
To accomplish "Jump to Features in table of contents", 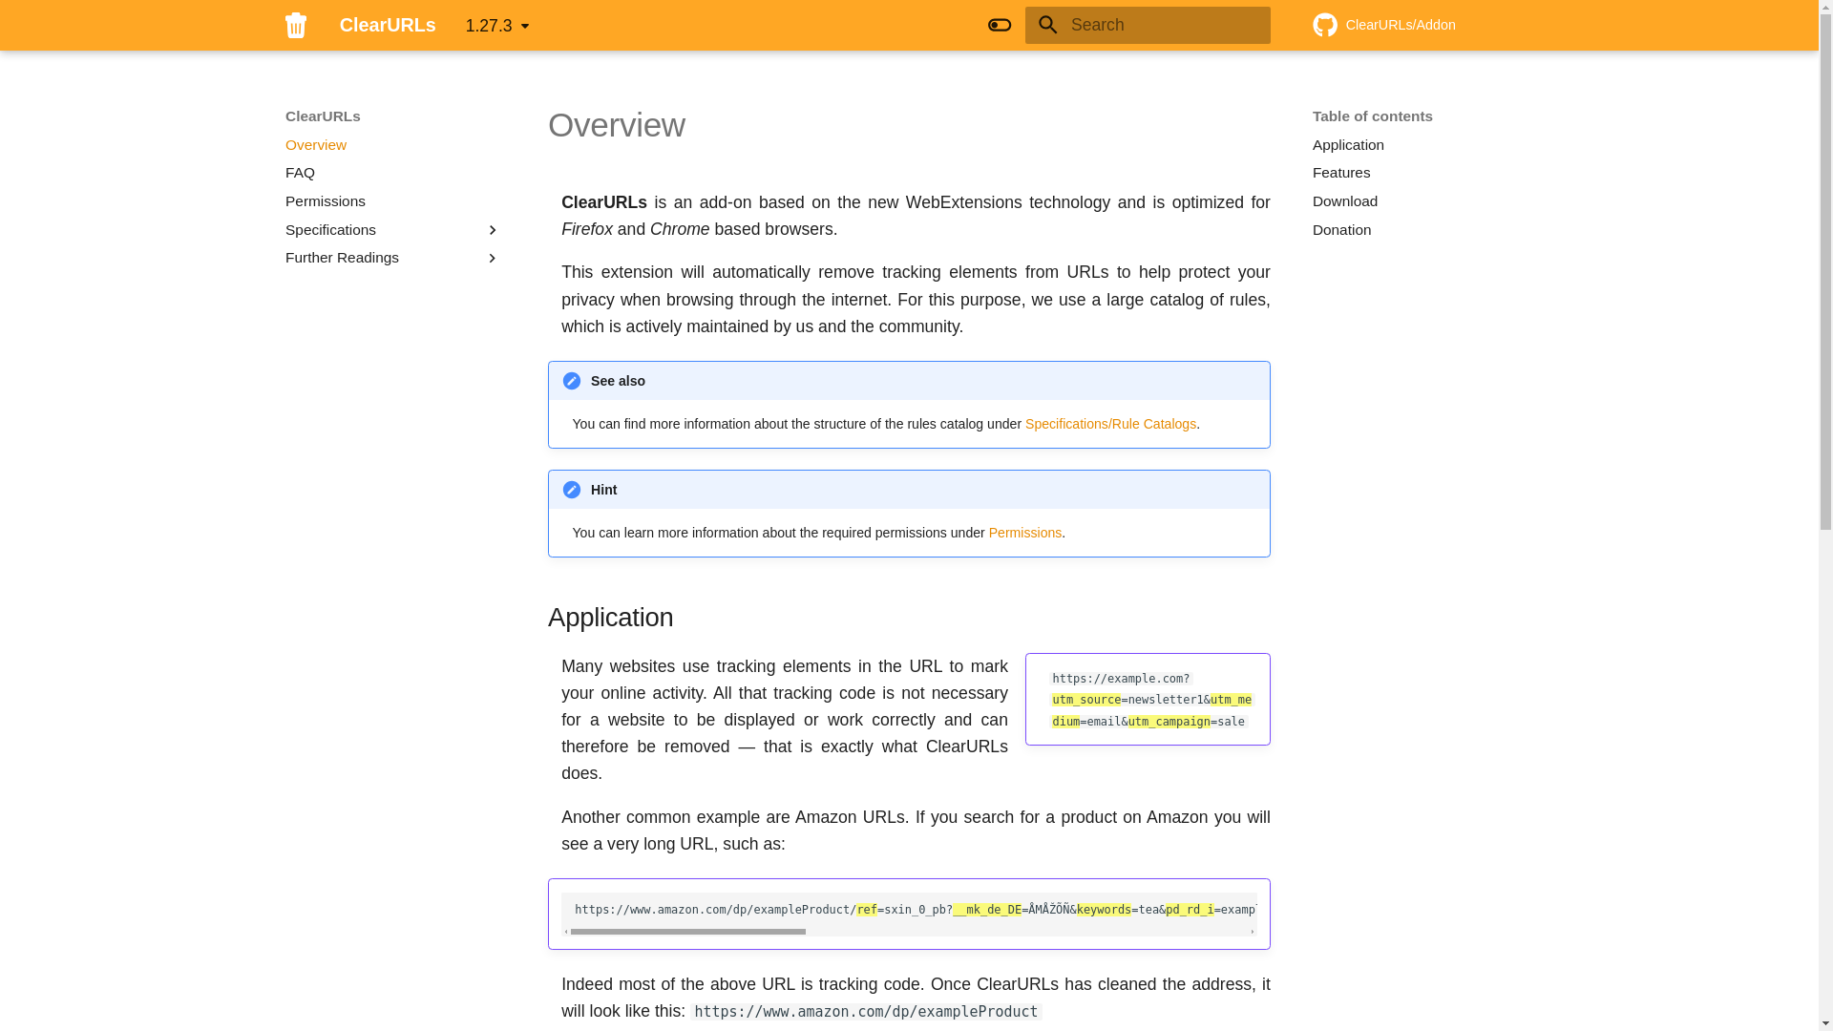I will [x=1341, y=173].
